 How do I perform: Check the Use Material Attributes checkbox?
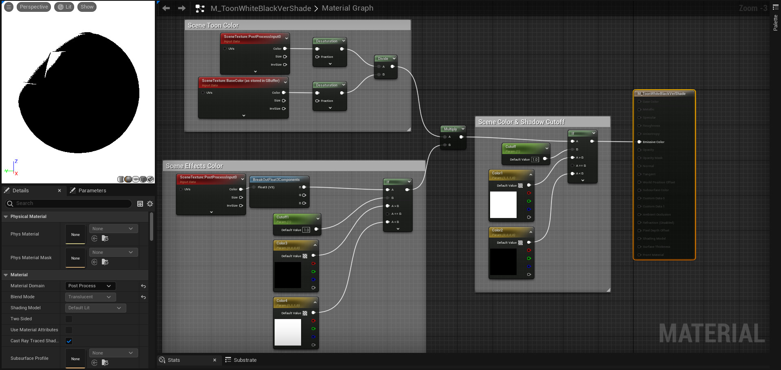pos(69,330)
